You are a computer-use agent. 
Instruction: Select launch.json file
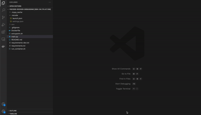[17, 18]
